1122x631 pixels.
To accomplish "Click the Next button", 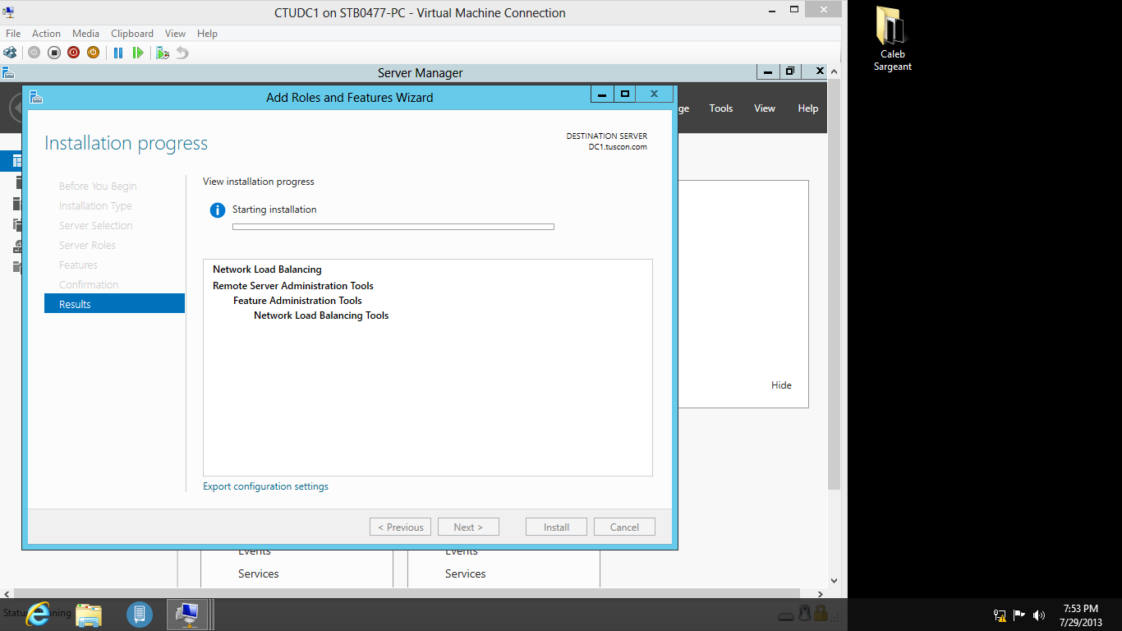I will 468,527.
